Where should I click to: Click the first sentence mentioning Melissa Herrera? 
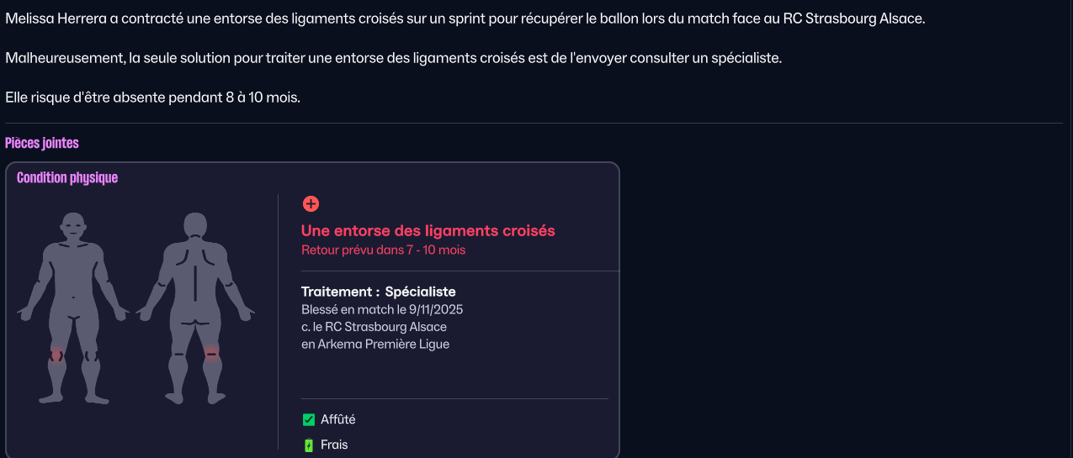(465, 18)
